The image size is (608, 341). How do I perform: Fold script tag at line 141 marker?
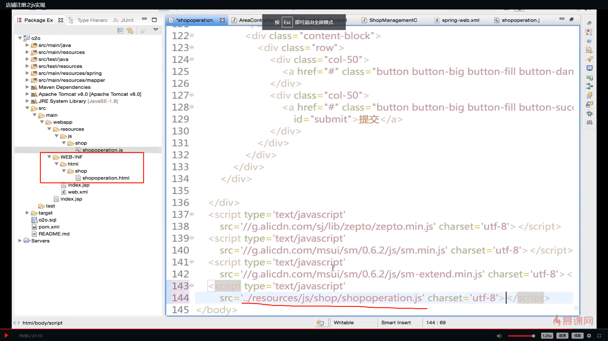point(192,262)
